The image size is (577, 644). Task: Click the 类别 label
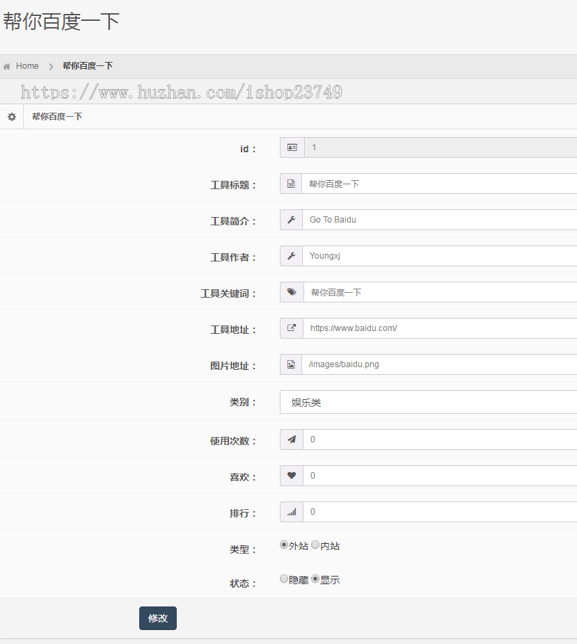coord(242,402)
